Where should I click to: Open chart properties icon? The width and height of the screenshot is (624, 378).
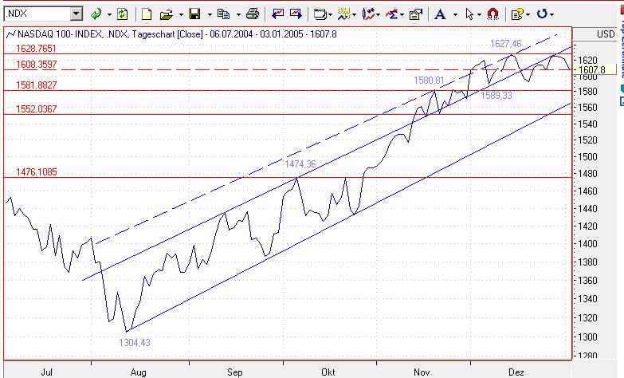pyautogui.click(x=415, y=14)
